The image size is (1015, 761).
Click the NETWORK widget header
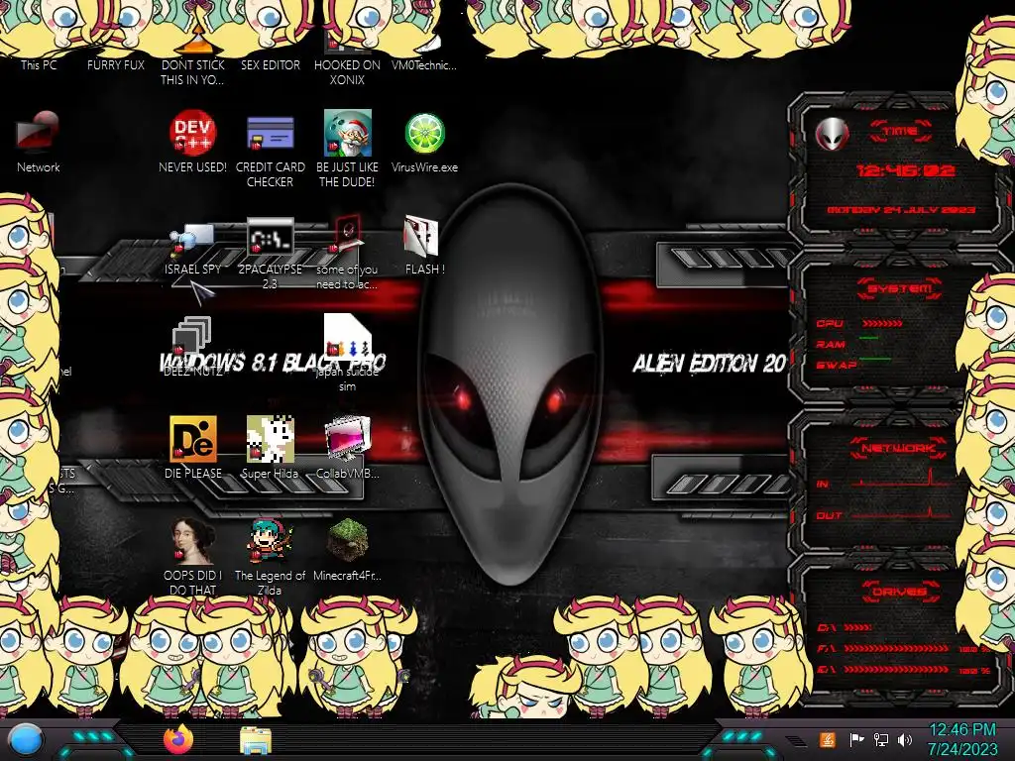click(898, 448)
